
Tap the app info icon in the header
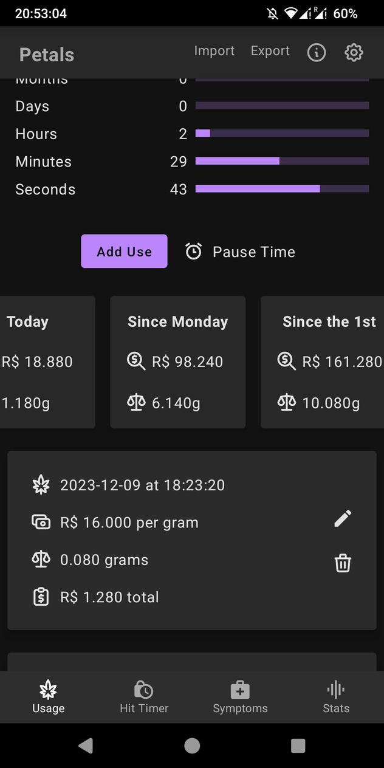[316, 52]
